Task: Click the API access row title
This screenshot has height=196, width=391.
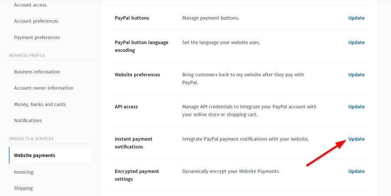Action: coord(126,106)
